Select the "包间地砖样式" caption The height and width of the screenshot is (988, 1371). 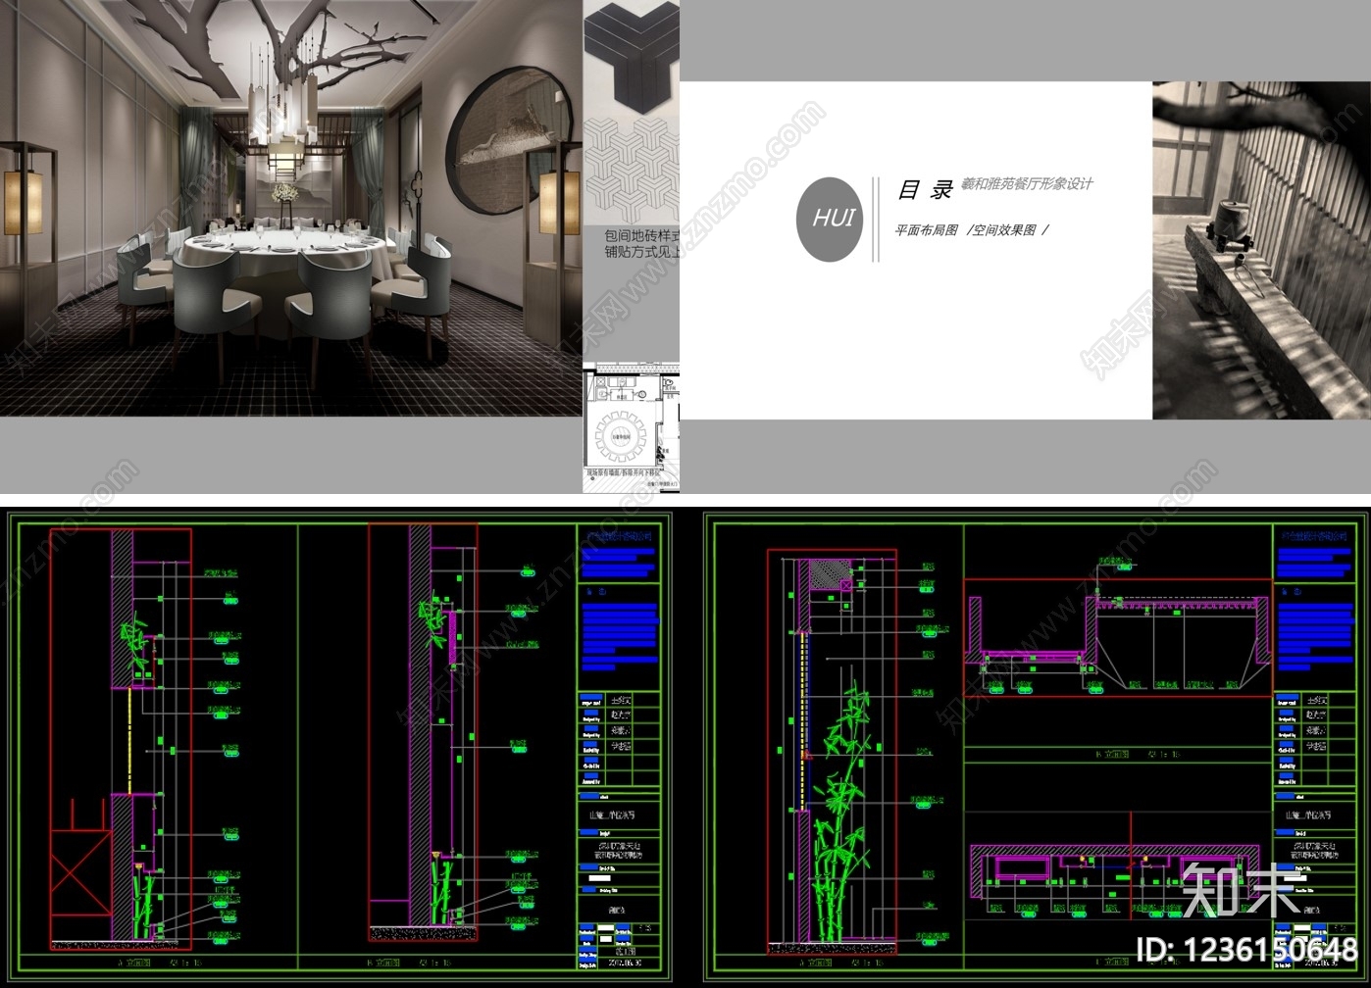pyautogui.click(x=641, y=236)
